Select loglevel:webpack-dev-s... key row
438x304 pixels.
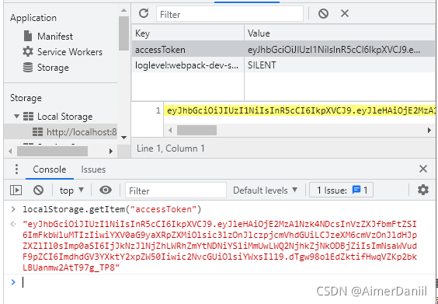pyautogui.click(x=188, y=65)
